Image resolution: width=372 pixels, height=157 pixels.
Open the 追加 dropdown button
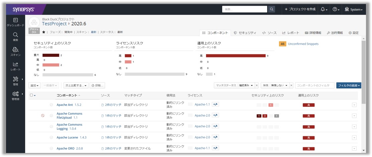[35, 86]
